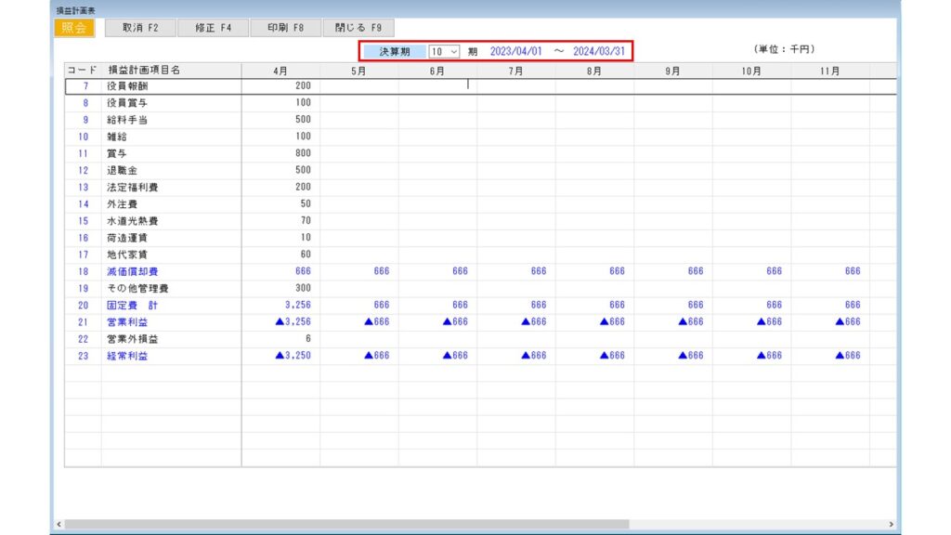
Task: Select the 役員賞与 row name
Action: (127, 103)
